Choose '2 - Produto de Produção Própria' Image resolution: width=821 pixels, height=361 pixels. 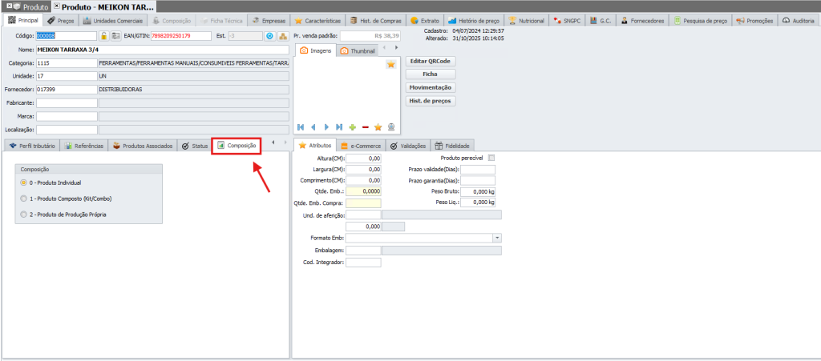[23, 215]
